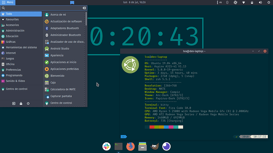Select the Accesorios category
This screenshot has height=153, width=273.
coord(21,25)
